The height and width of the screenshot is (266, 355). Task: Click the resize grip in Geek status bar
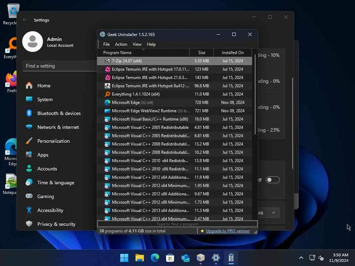pyautogui.click(x=256, y=232)
